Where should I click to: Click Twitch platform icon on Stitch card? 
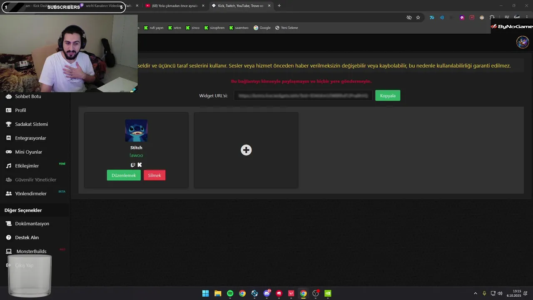coord(133,165)
